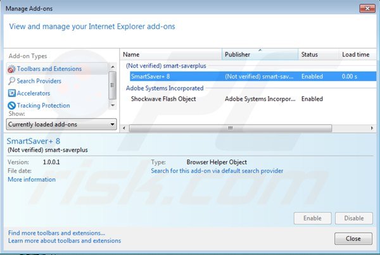Select Accelerators add-on type

point(34,93)
